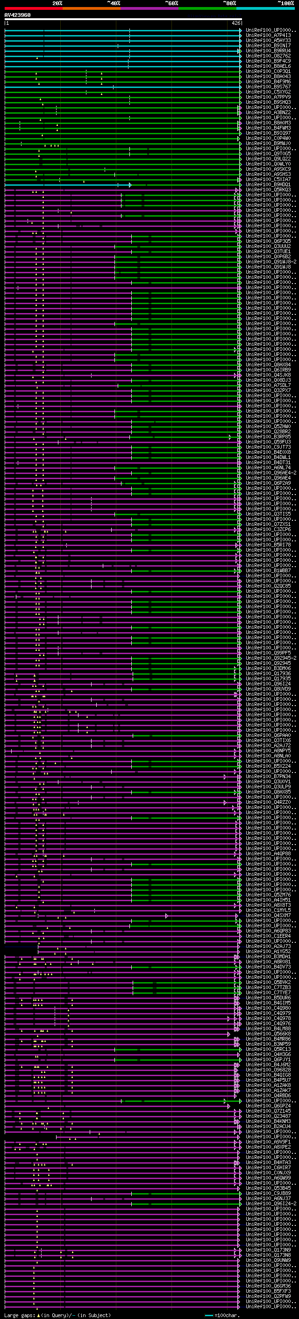The height and width of the screenshot is (1319, 299).
Task: Open hit UniRef100_B9INI7
Action: pos(268,45)
